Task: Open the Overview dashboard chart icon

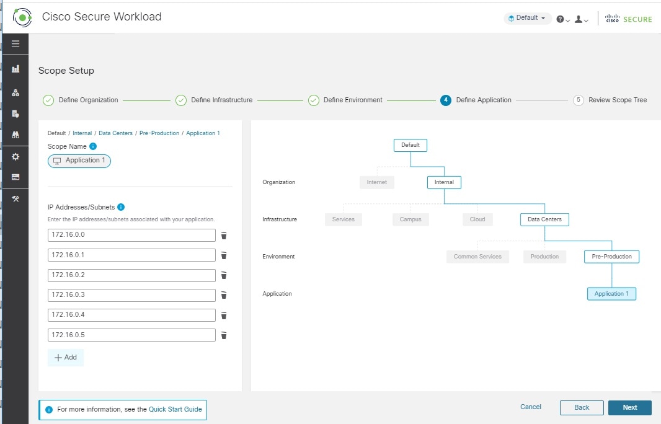Action: tap(16, 69)
